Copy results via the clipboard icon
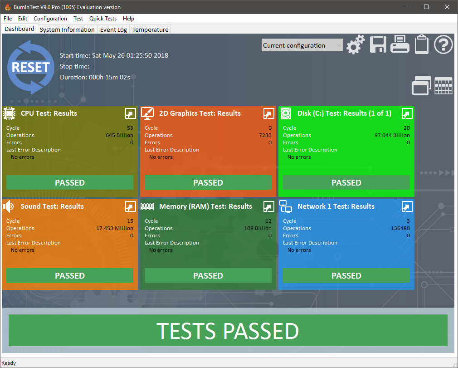 click(421, 44)
